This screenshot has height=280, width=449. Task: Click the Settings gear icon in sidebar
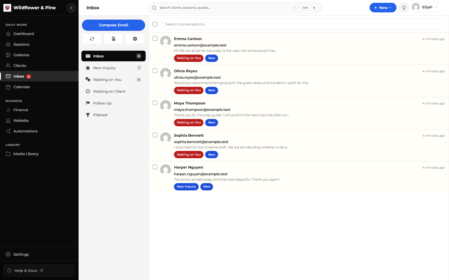click(x=8, y=254)
